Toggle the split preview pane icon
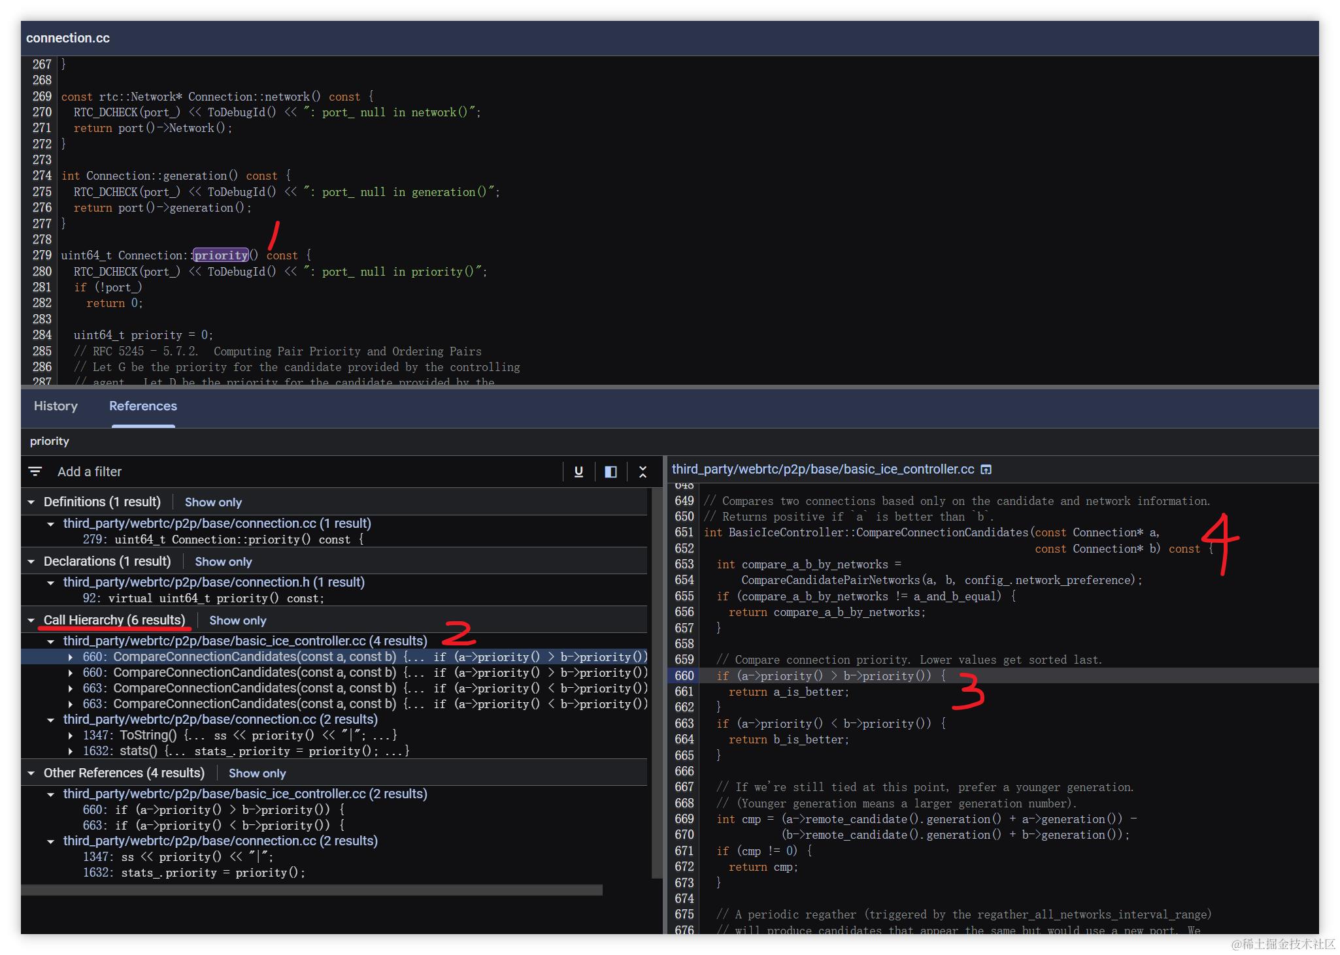Viewport: 1340px width, 955px height. pos(611,472)
